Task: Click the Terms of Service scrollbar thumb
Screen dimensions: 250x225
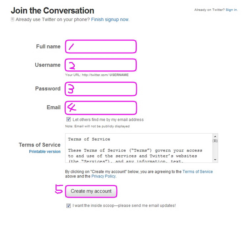Action: click(215, 141)
